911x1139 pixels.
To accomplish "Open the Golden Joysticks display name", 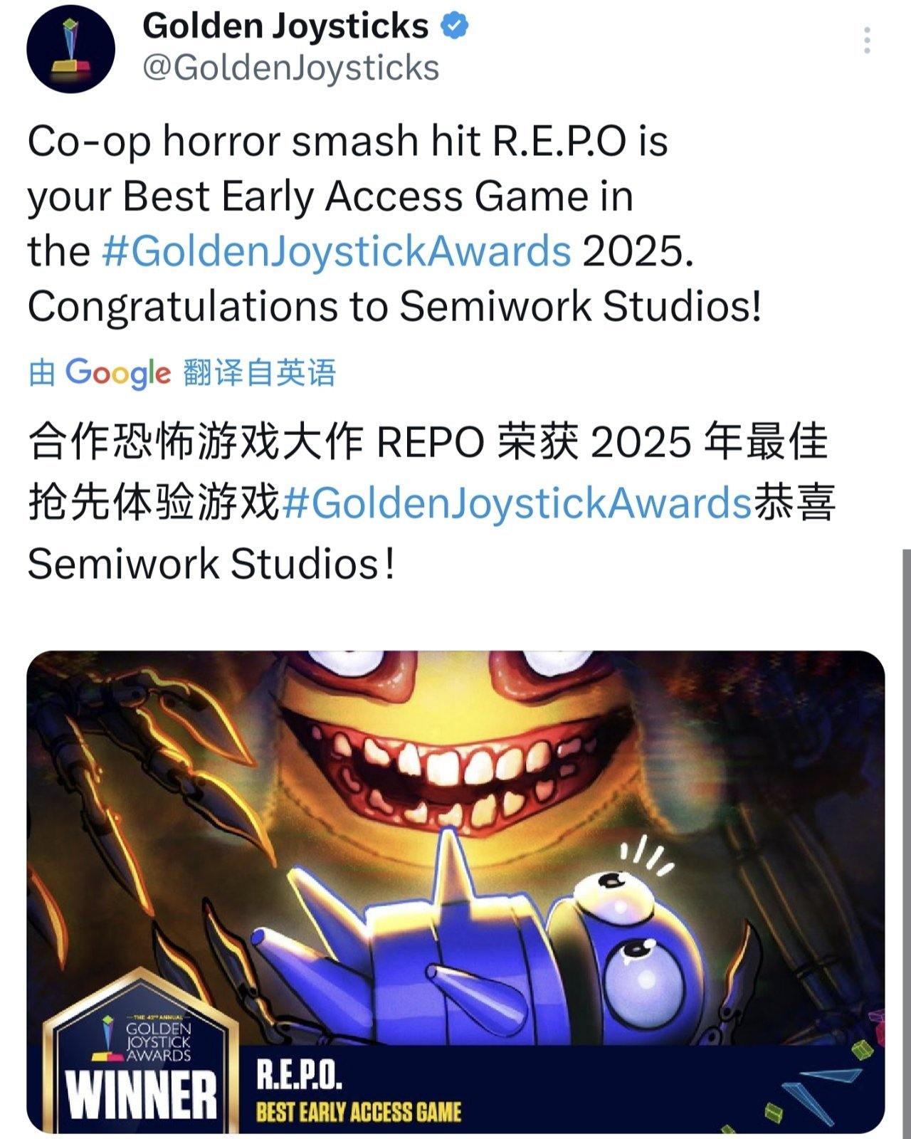I will point(285,26).
